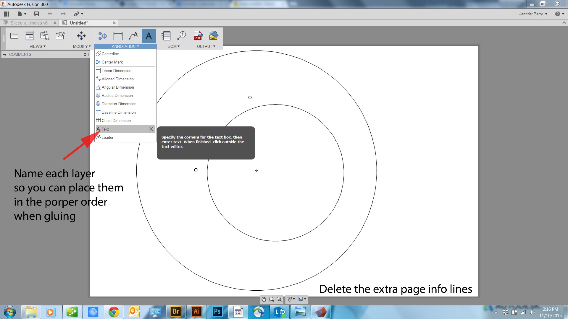Select Linear Dimension menu entry

pos(116,71)
